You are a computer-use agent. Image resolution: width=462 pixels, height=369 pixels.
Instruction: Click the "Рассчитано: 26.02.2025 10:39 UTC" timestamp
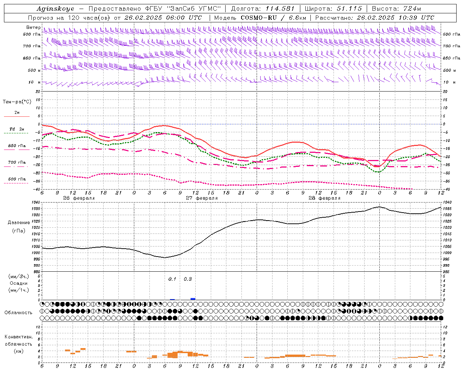pos(375,18)
